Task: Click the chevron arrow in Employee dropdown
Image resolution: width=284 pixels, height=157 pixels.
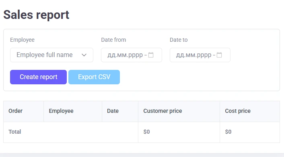Action: 84,55
